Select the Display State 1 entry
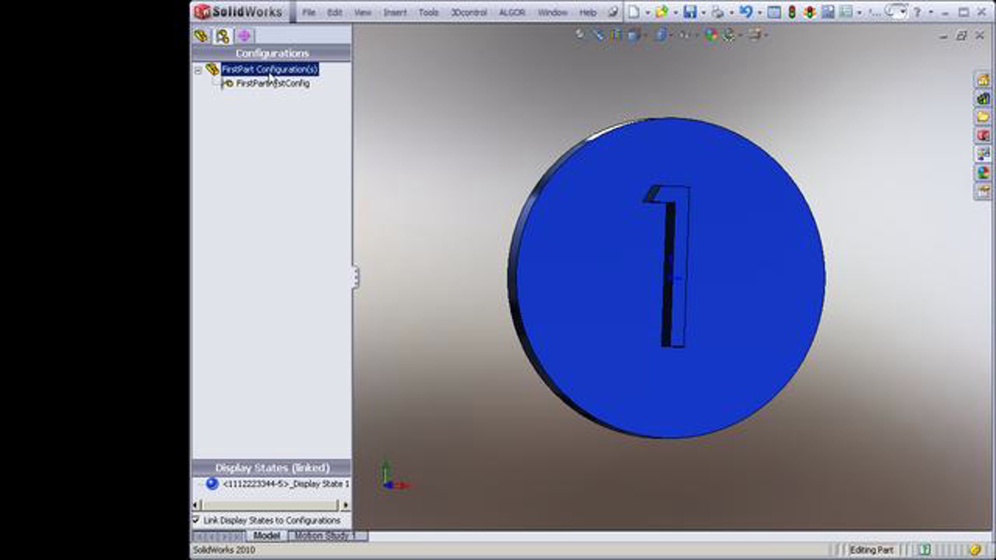The height and width of the screenshot is (560, 996). (x=286, y=484)
